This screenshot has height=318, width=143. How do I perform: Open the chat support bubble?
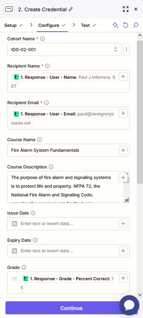pos(129,305)
